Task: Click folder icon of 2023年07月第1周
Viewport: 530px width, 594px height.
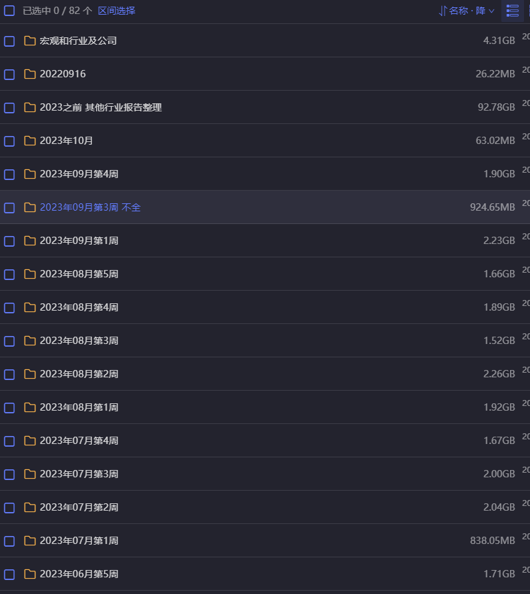Action: coord(30,541)
